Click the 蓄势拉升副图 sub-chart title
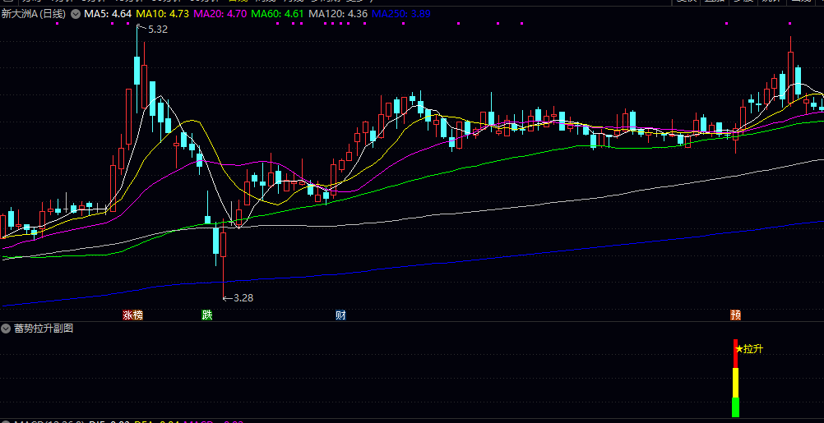 [44, 329]
